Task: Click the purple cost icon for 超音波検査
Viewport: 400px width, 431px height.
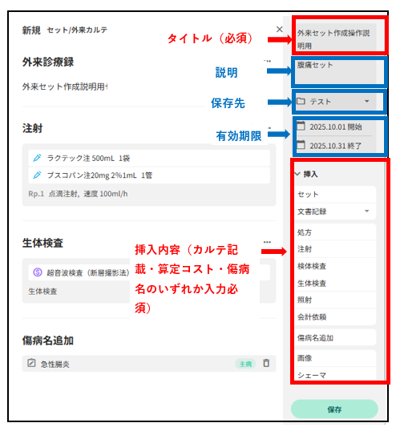Action: tap(38, 272)
